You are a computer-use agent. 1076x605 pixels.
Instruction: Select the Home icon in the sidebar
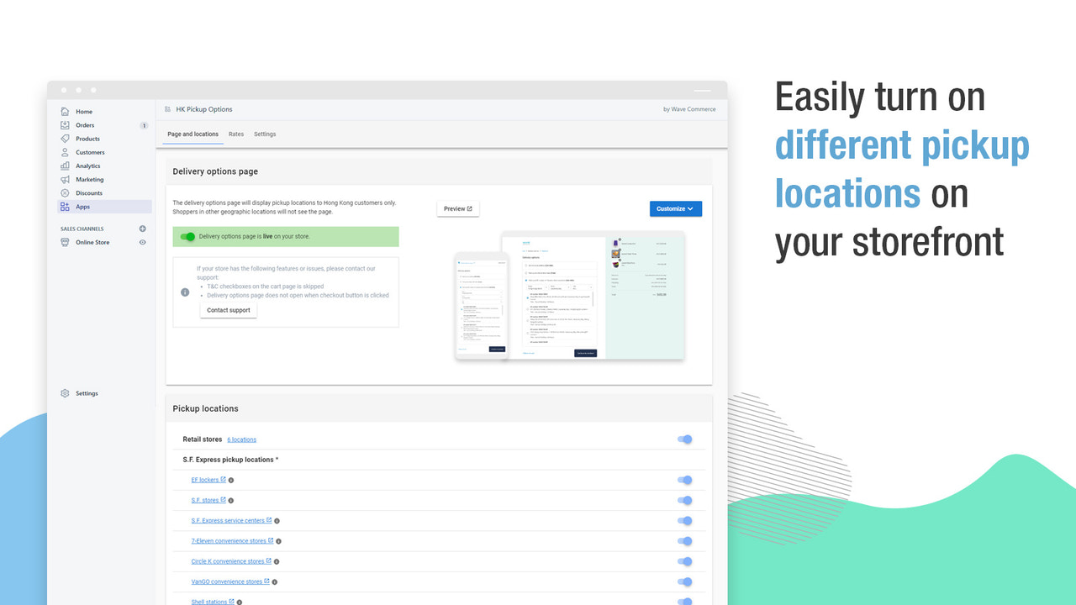pos(66,111)
